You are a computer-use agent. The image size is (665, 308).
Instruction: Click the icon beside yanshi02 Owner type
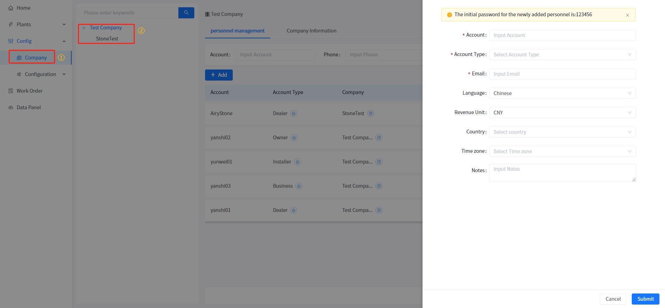(294, 138)
